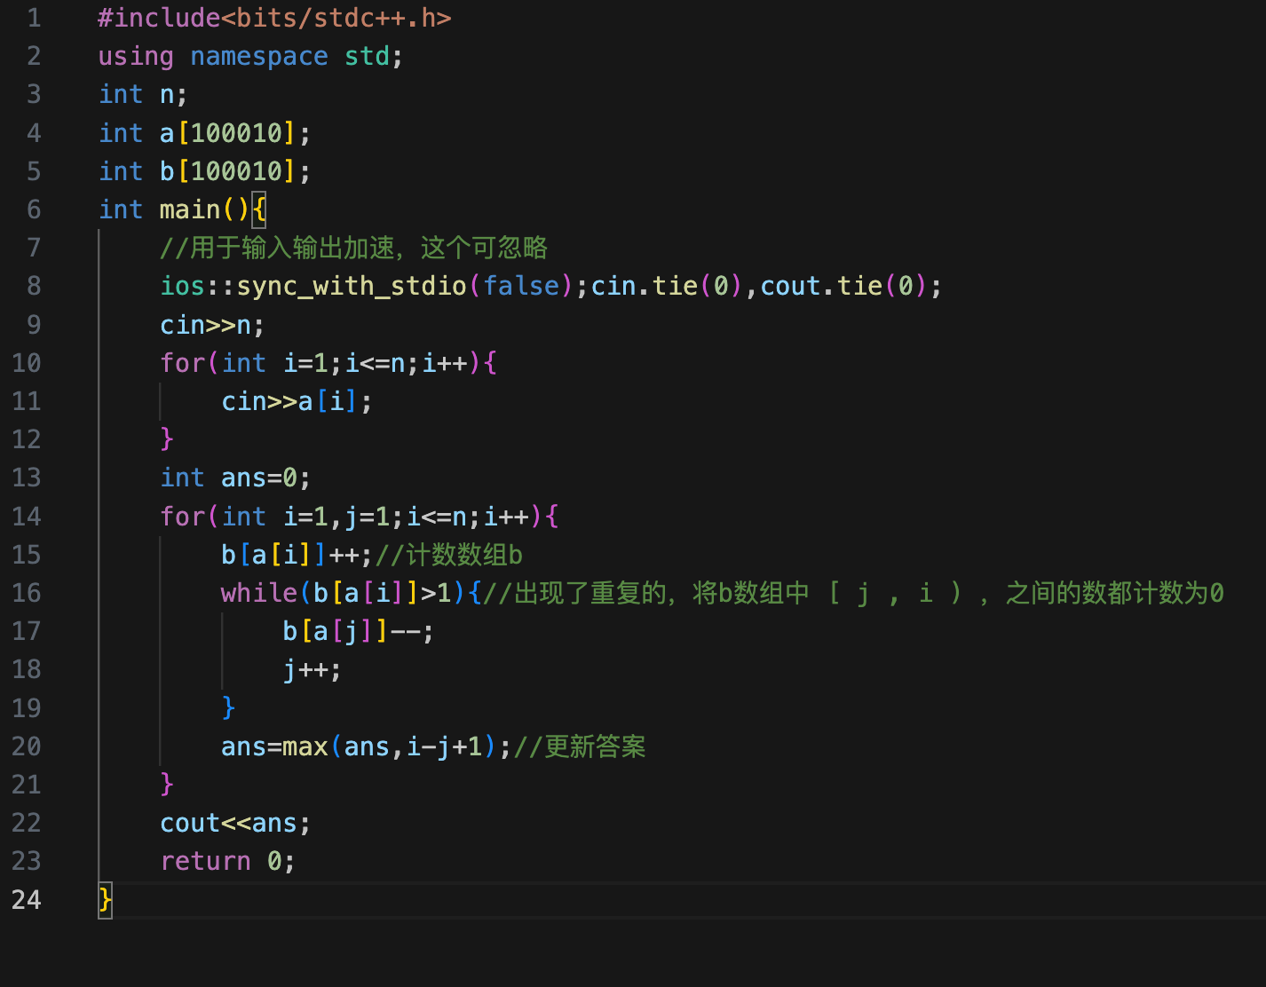The height and width of the screenshot is (987, 1266).
Task: Click the 'main()' function name
Action: (205, 209)
